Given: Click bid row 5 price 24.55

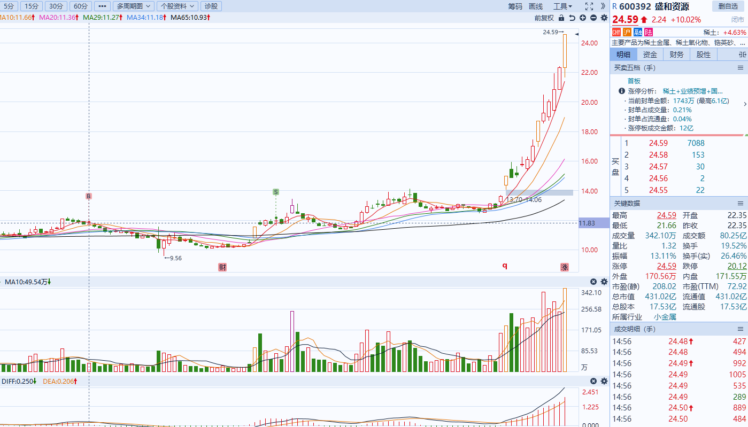Looking at the screenshot, I should (x=659, y=190).
